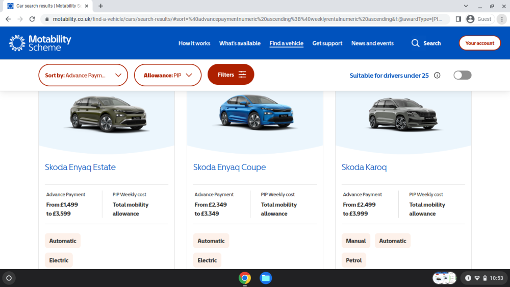Click the browser forward arrow
The image size is (510, 287).
click(20, 19)
